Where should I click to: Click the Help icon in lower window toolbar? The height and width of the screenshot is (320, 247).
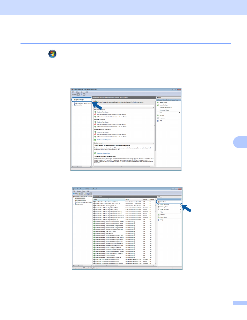pos(88,194)
